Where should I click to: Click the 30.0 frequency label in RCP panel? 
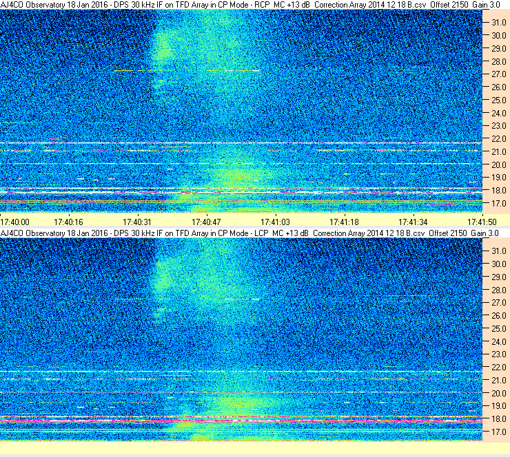coord(498,35)
